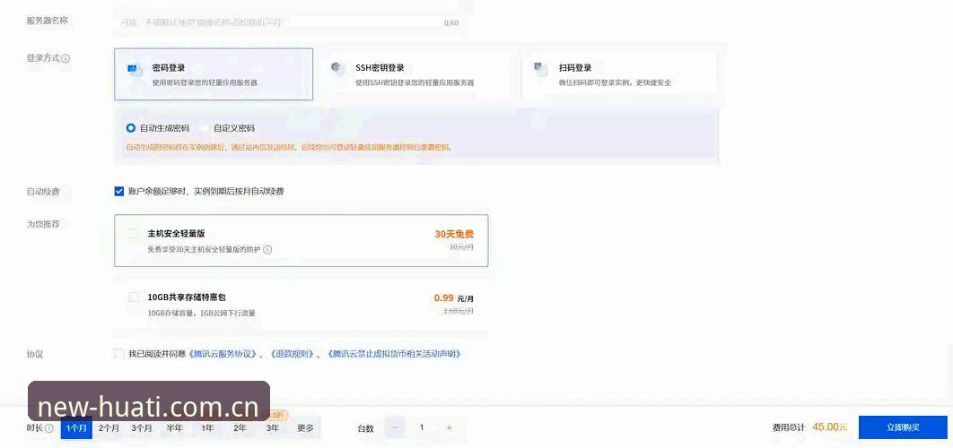Increase 台数 with the plus button
The width and height of the screenshot is (953, 448).
450,428
